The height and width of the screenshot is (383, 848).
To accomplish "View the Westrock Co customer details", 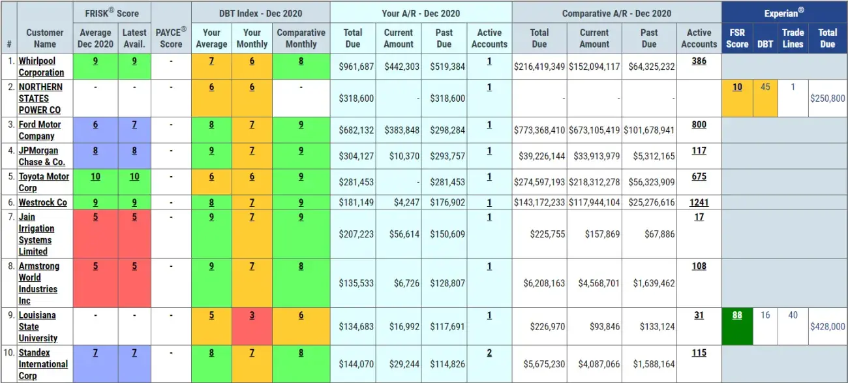I will [x=42, y=203].
